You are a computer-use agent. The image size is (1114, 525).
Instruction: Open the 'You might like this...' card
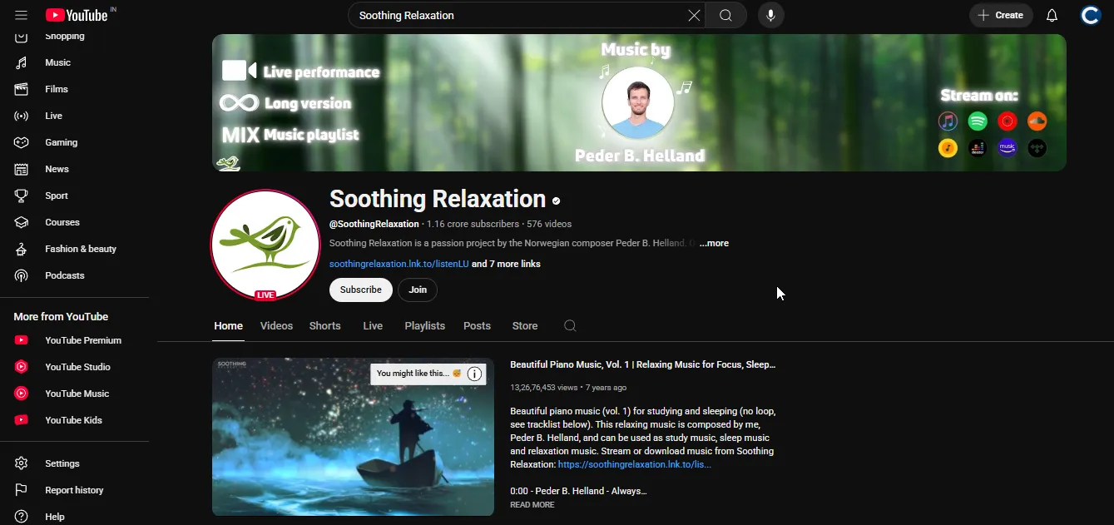pyautogui.click(x=418, y=374)
